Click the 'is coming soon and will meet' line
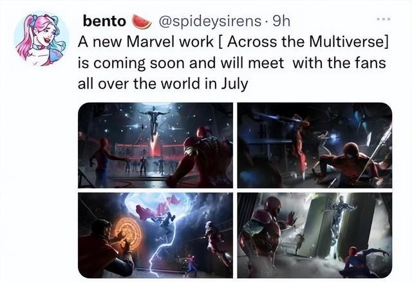Image resolution: width=412 pixels, height=282 pixels. (181, 64)
